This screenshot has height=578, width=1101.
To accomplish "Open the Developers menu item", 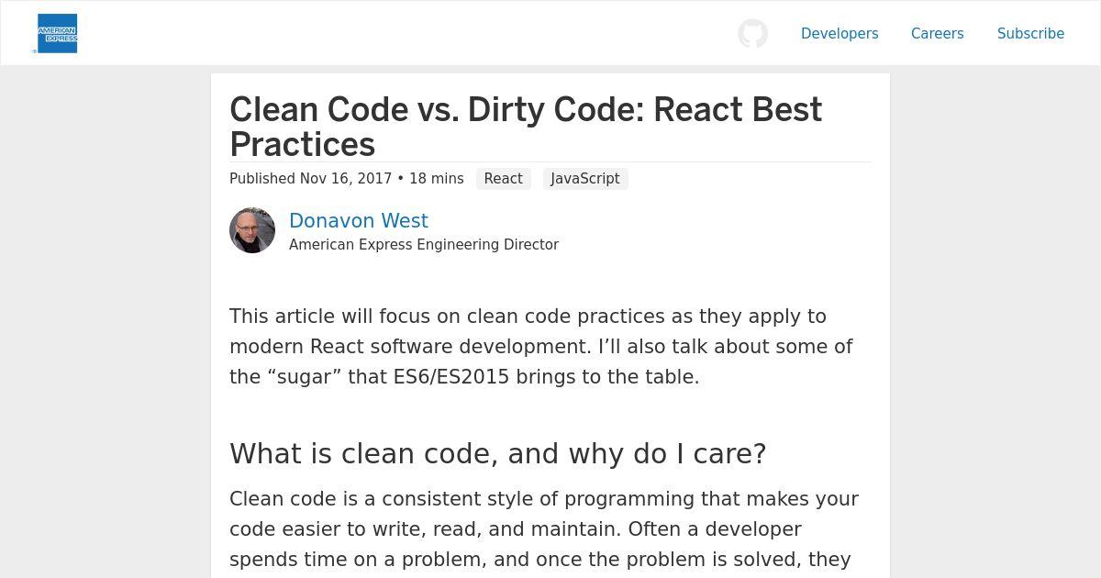I will tap(840, 33).
